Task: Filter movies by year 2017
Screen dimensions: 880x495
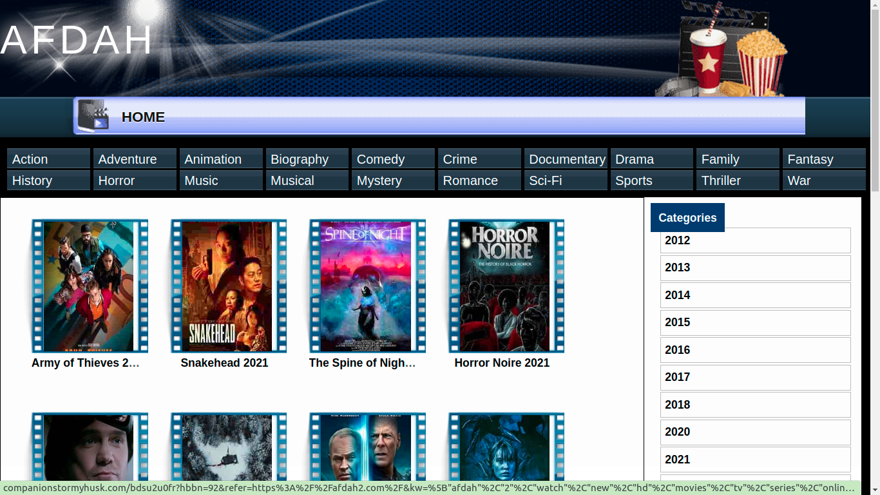Action: (755, 377)
